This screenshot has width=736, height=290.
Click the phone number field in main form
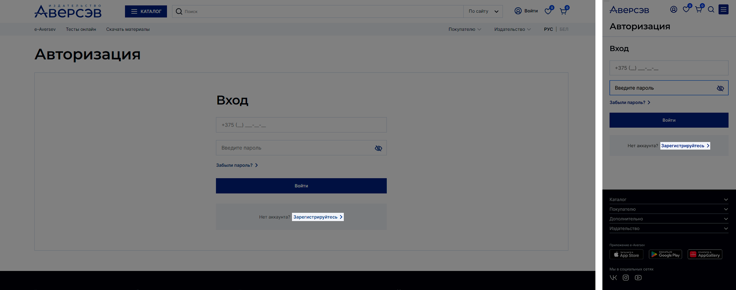(x=301, y=125)
